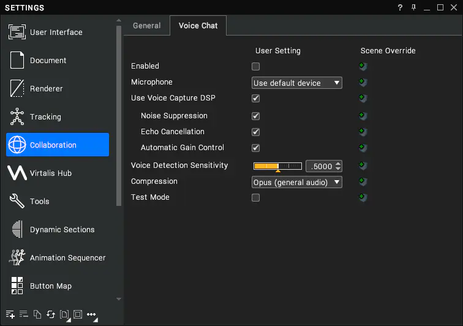Toggle Automatic Gain Control checkbox
463x326 pixels.
pos(256,148)
